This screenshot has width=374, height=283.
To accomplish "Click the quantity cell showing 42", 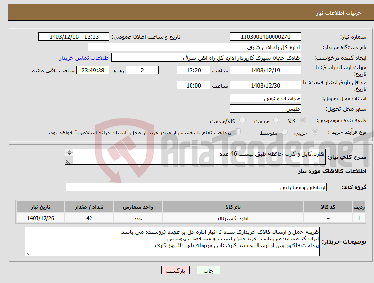I will pyautogui.click(x=89, y=218).
